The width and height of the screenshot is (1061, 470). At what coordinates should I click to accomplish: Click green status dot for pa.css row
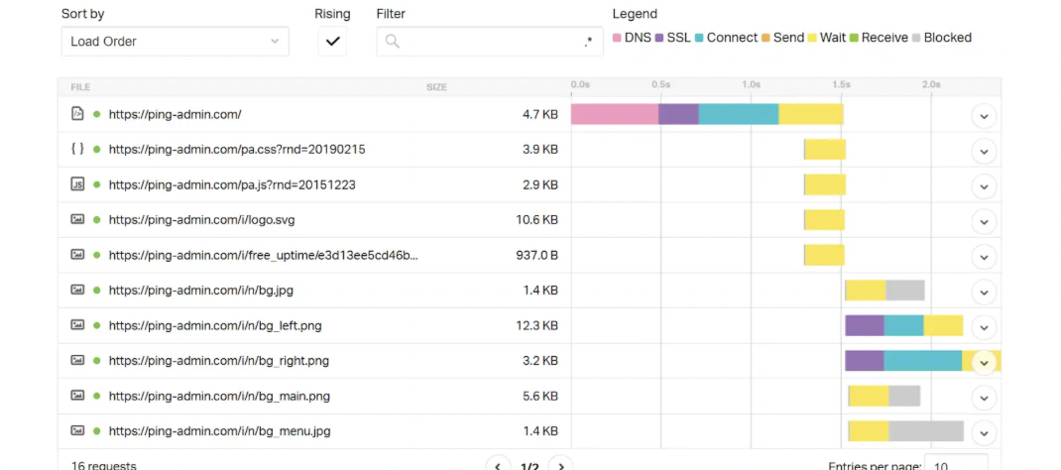97,150
